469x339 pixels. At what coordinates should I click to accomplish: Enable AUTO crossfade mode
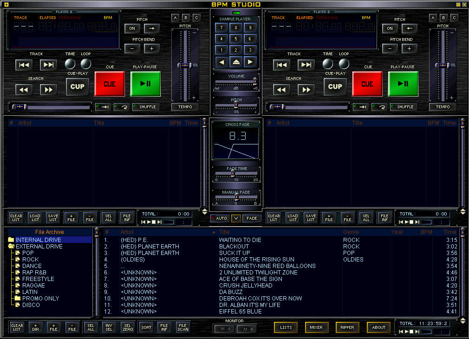click(x=219, y=218)
